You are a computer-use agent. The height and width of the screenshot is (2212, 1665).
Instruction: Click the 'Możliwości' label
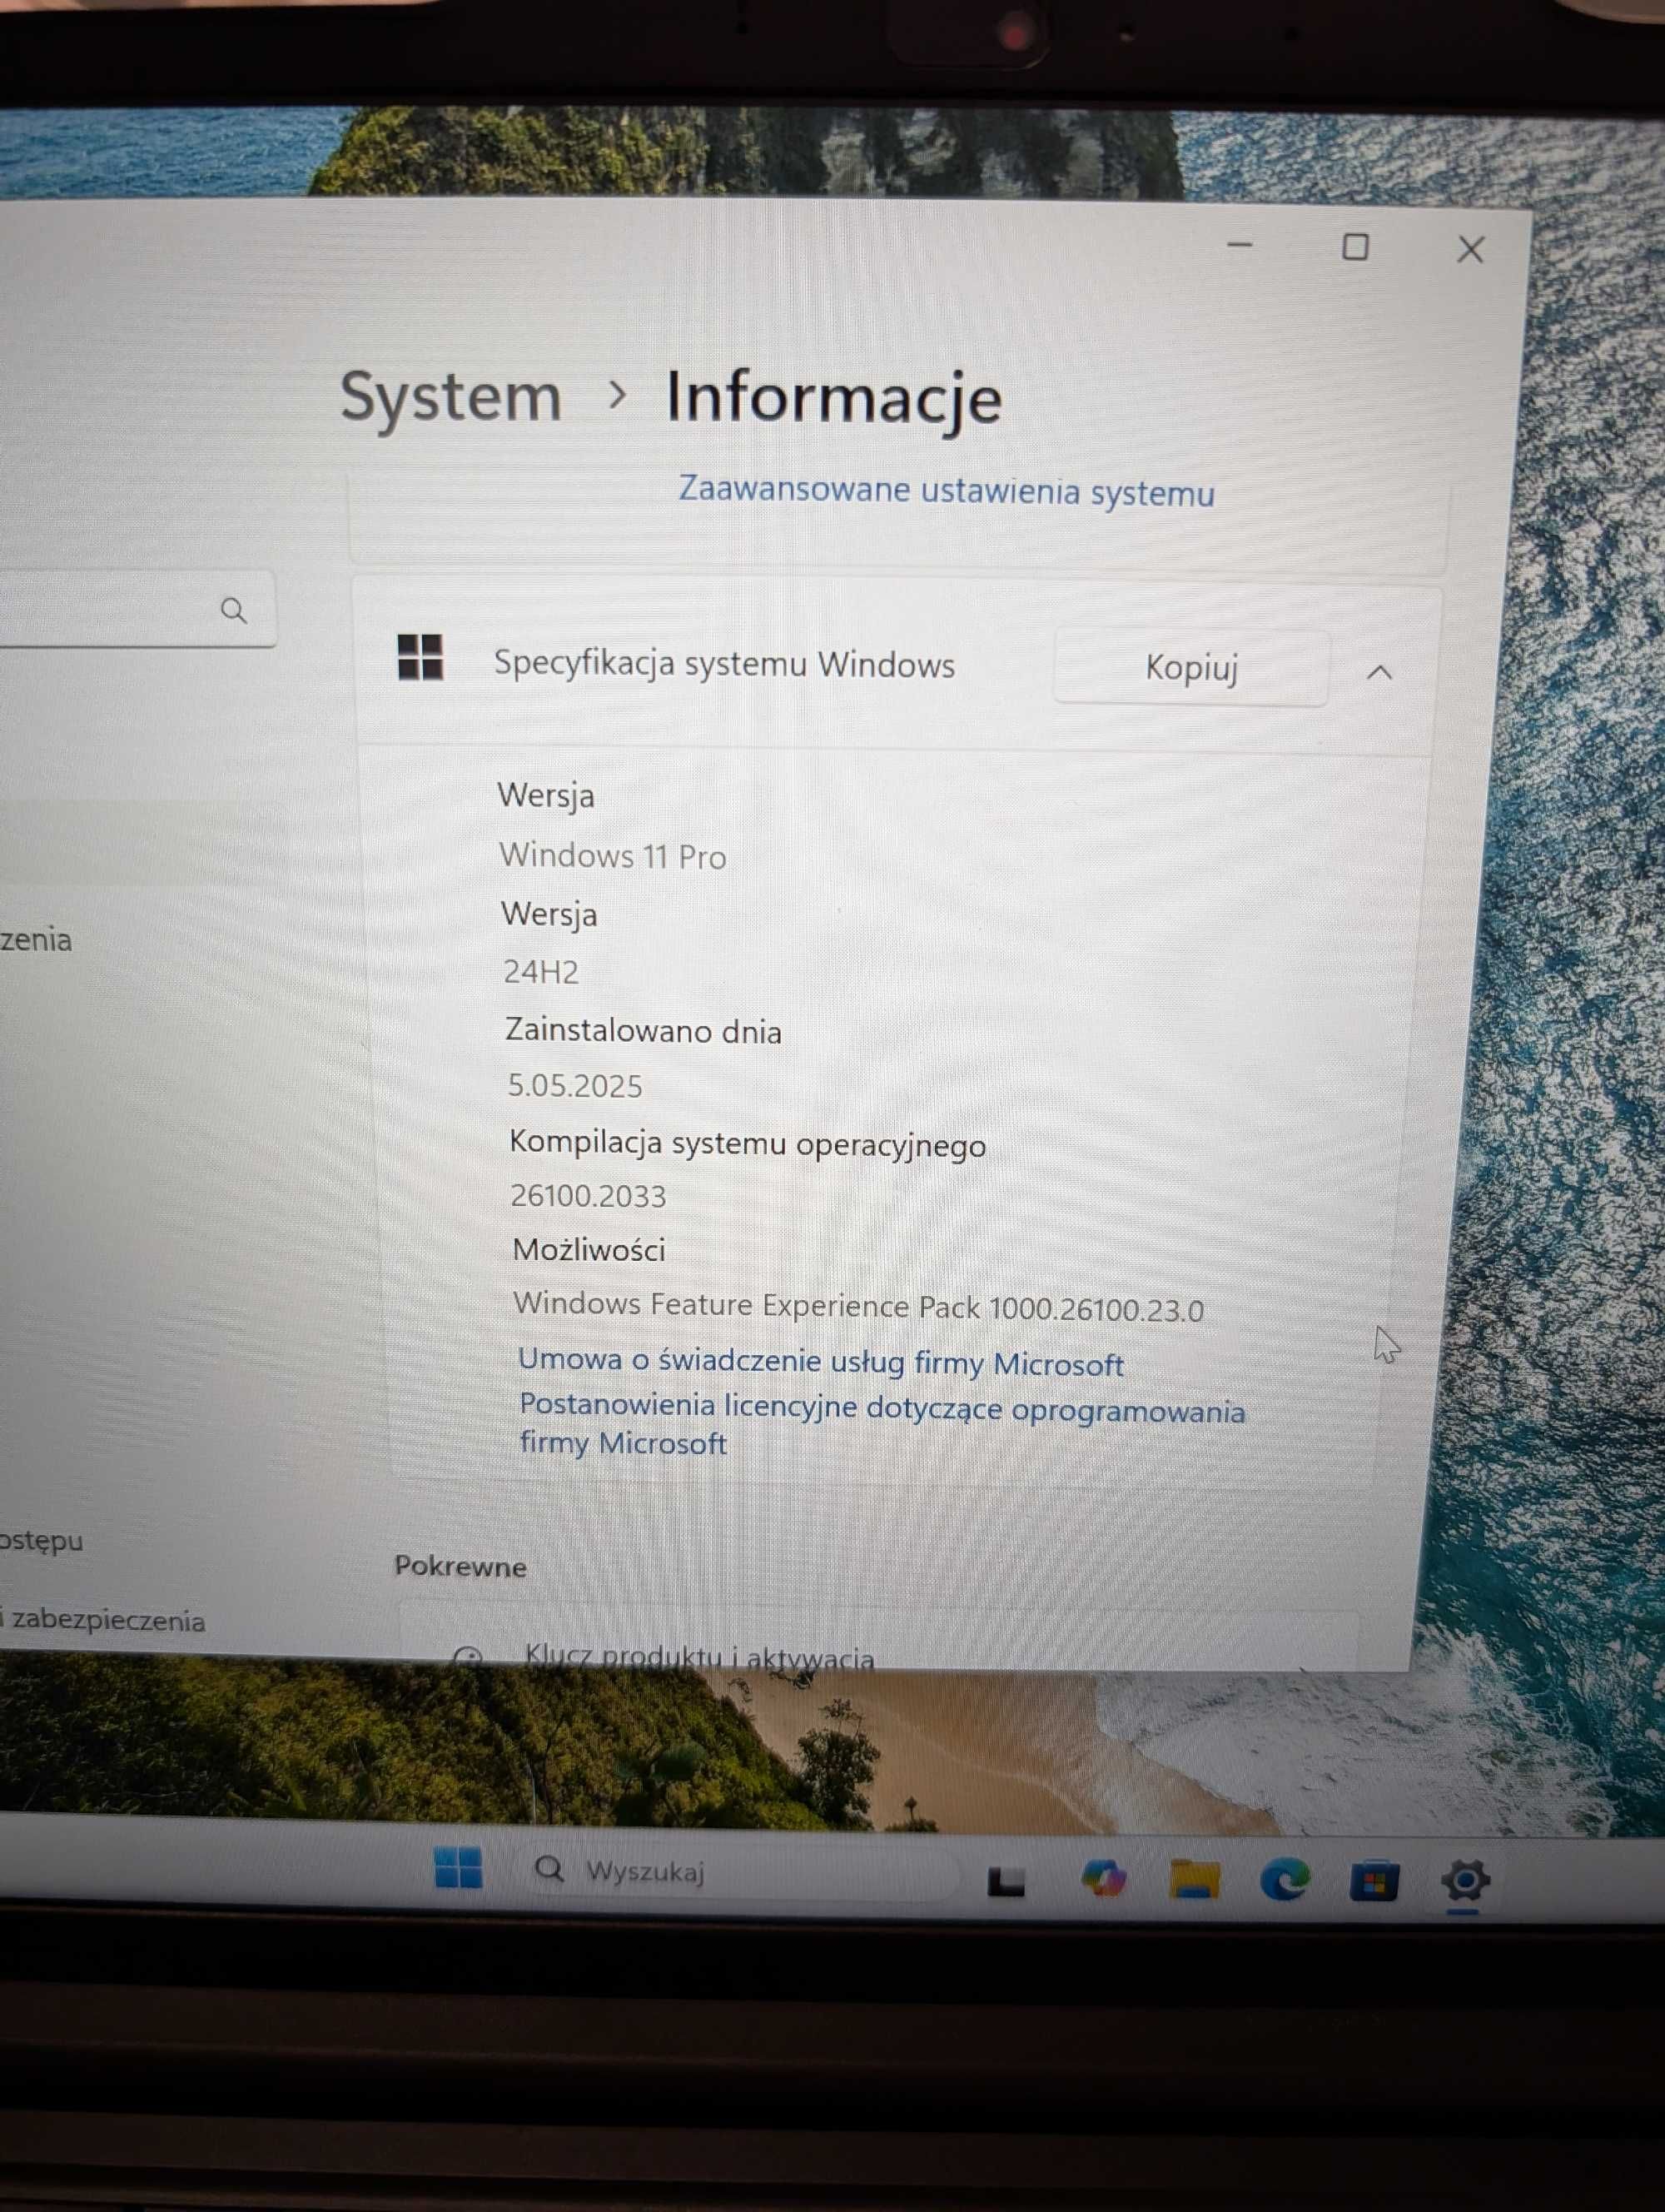(x=589, y=1250)
